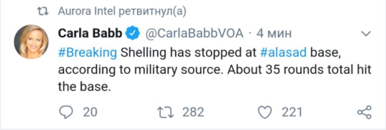This screenshot has width=386, height=130.
Task: Click the Aurora Intel retweeted label
Action: [x=122, y=12]
